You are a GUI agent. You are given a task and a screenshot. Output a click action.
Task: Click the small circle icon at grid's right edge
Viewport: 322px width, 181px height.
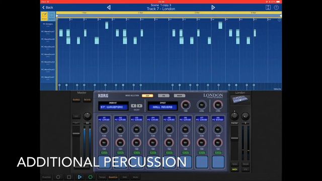279,20
